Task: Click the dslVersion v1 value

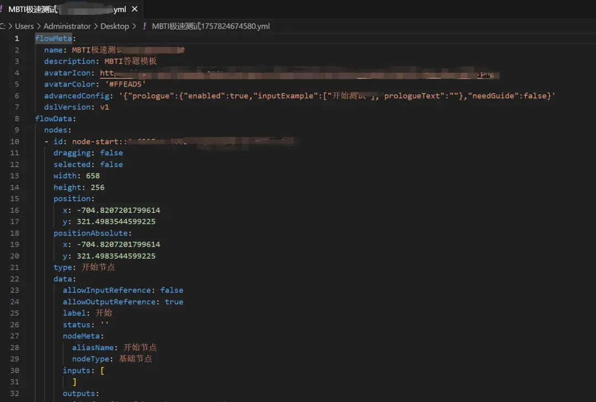Action: click(x=104, y=107)
